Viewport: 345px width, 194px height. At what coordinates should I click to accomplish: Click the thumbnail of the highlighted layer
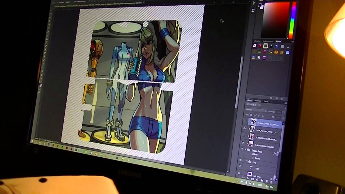[x=254, y=122]
